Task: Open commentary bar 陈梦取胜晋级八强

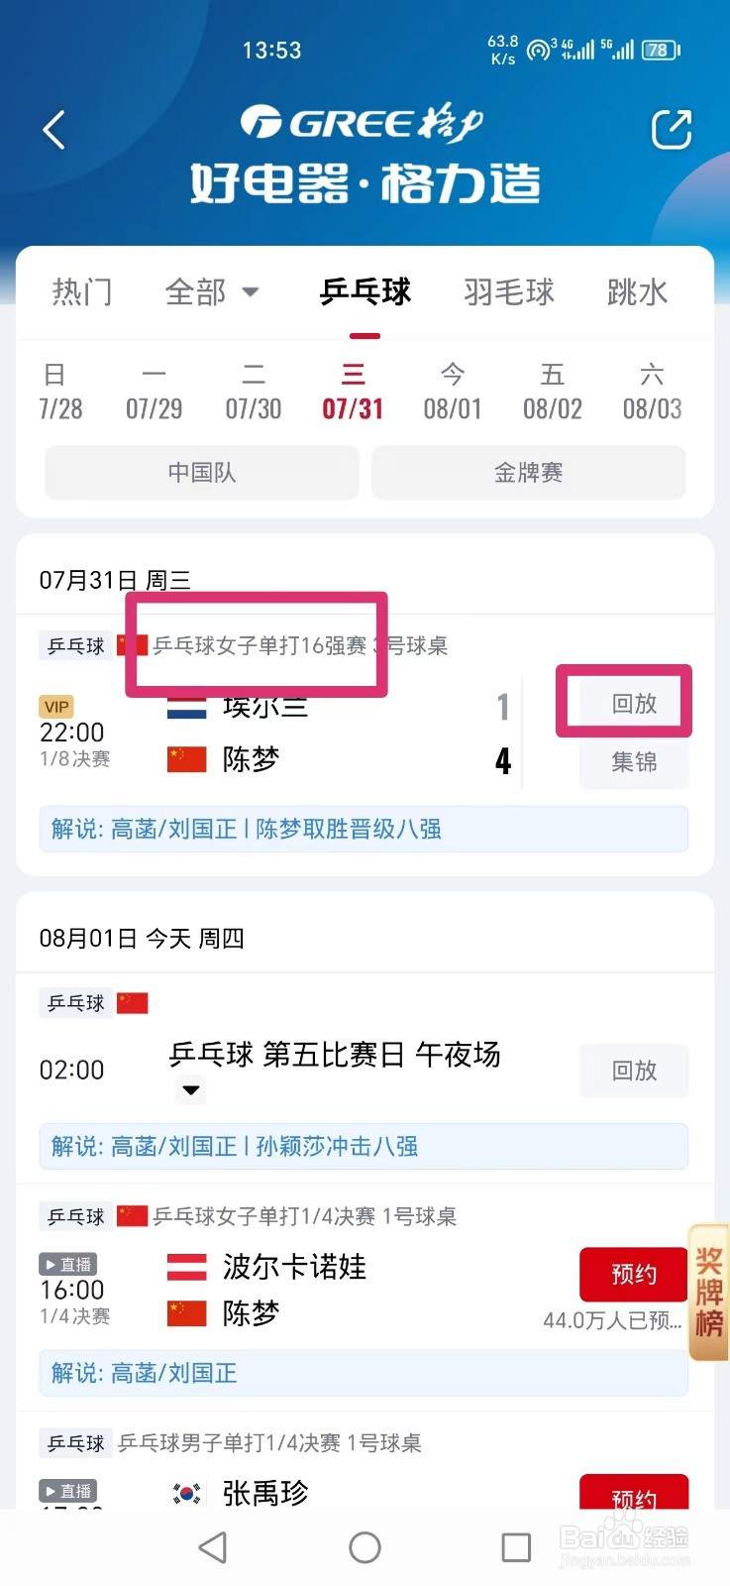Action: (x=364, y=829)
